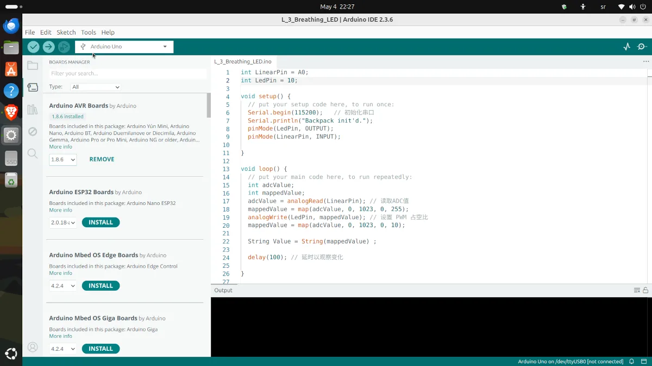Open the clock showing May 4 22:27
This screenshot has width=652, height=366.
[337, 7]
